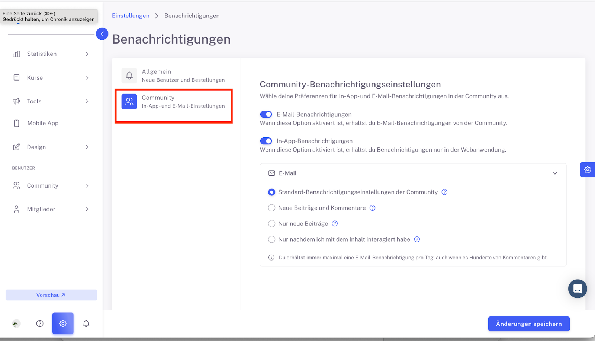Viewport: 595px width, 341px height.
Task: Click the info icon beside daily email note
Action: (x=271, y=258)
